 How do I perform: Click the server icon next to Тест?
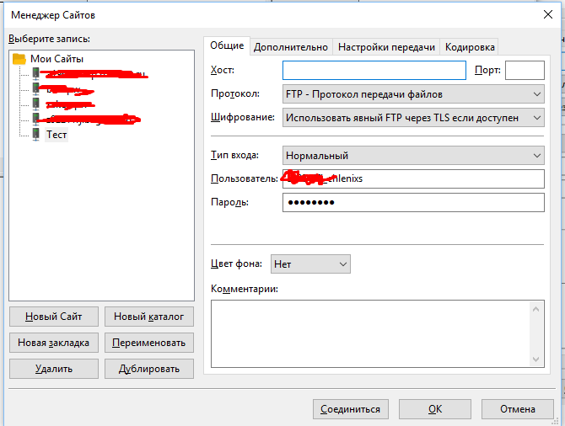click(x=35, y=135)
